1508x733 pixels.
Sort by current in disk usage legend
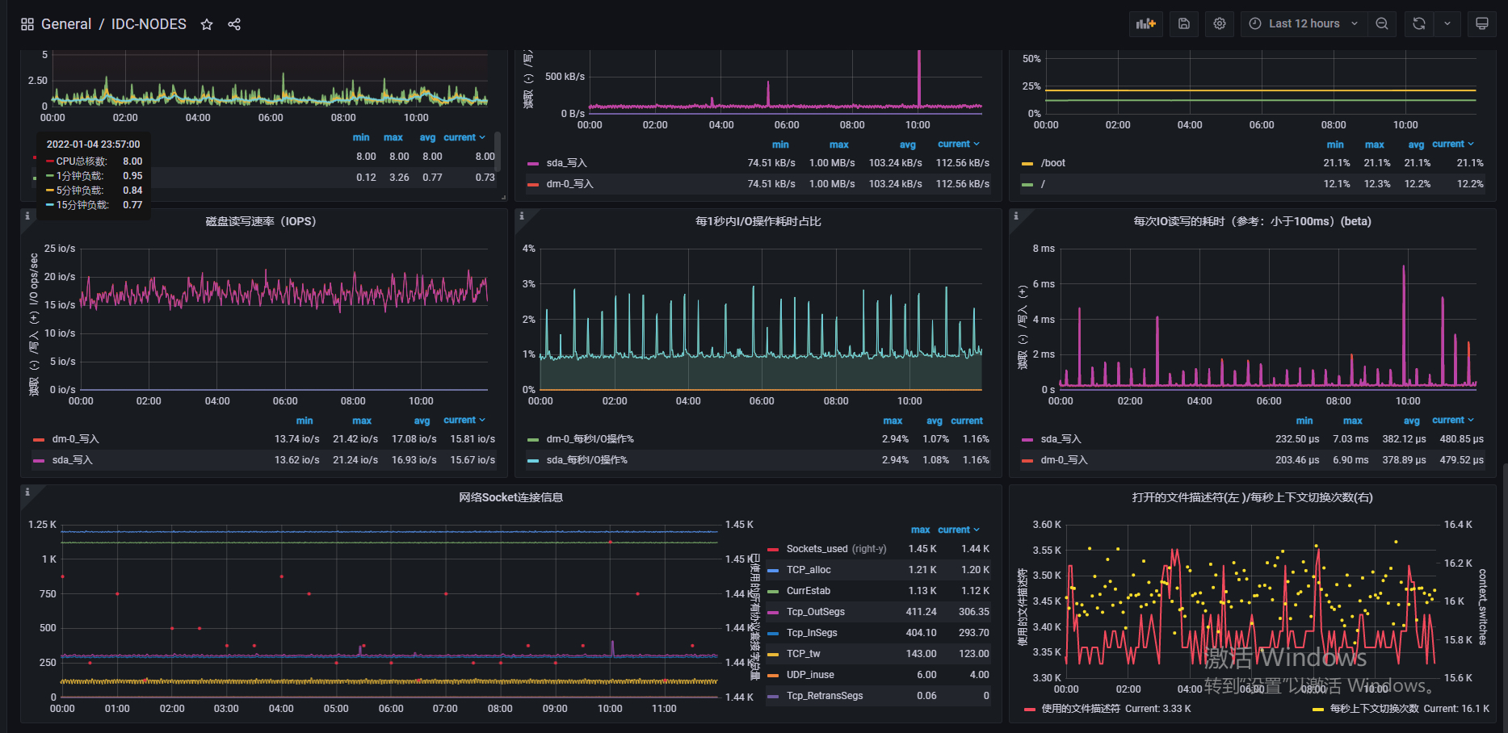[x=1453, y=144]
